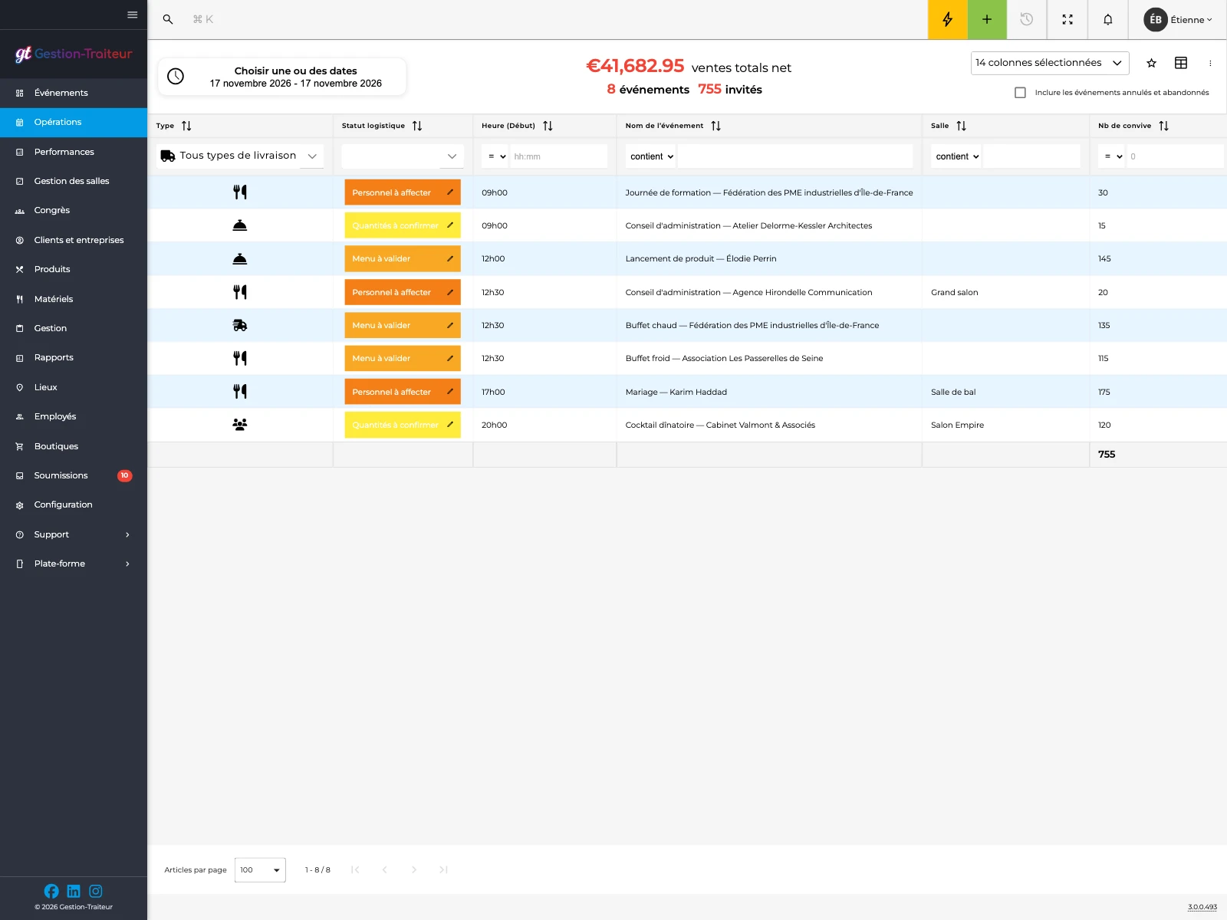Open the Instagram link icon
This screenshot has height=920, width=1227.
pos(96,891)
